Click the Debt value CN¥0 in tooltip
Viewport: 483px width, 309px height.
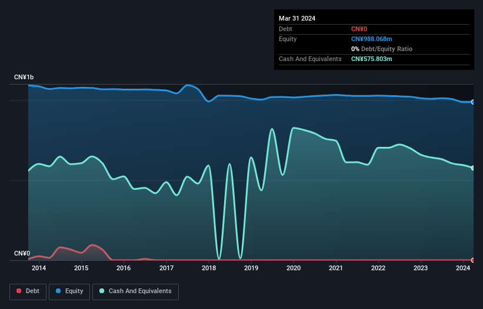tap(359, 29)
